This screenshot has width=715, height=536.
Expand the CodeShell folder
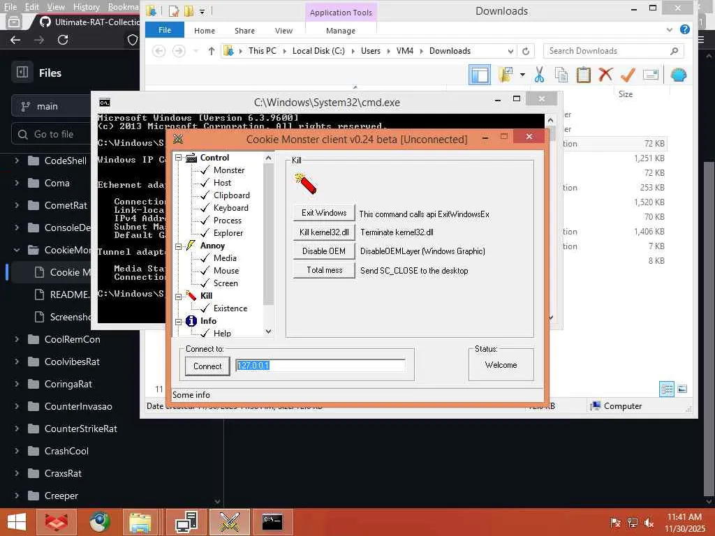pyautogui.click(x=17, y=161)
